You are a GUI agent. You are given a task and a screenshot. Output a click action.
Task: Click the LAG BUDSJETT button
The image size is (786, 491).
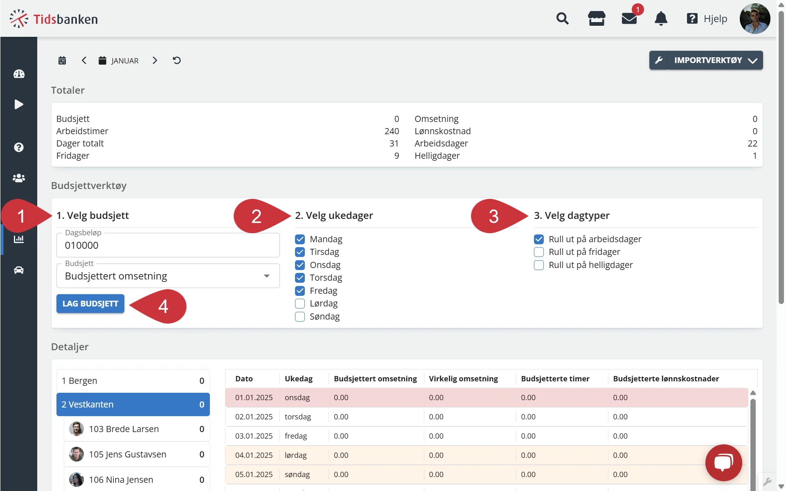tap(90, 304)
